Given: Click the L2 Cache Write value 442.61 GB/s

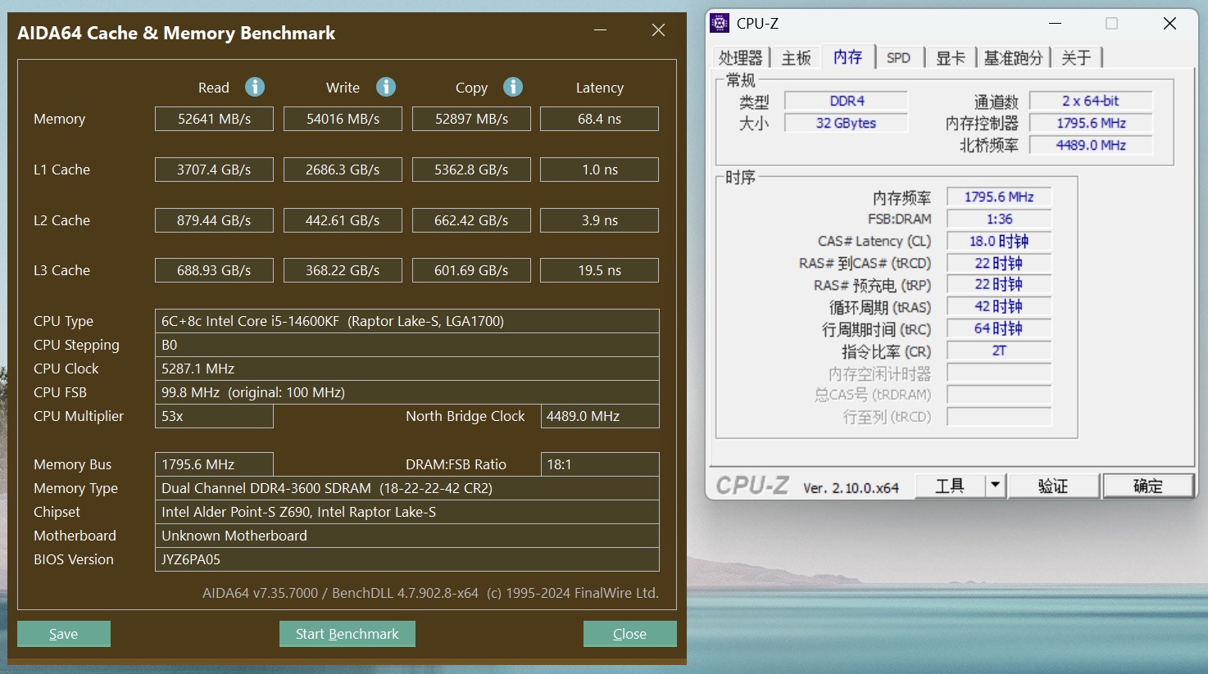Looking at the screenshot, I should (x=343, y=220).
